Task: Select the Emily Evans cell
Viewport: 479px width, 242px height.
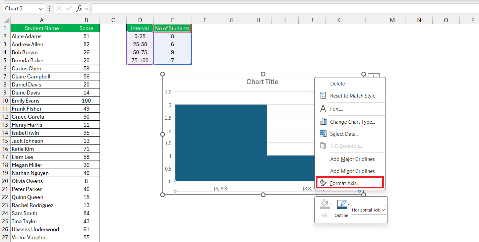Action: coord(42,101)
